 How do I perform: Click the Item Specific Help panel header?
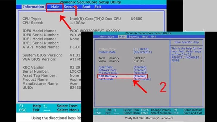click(186, 42)
